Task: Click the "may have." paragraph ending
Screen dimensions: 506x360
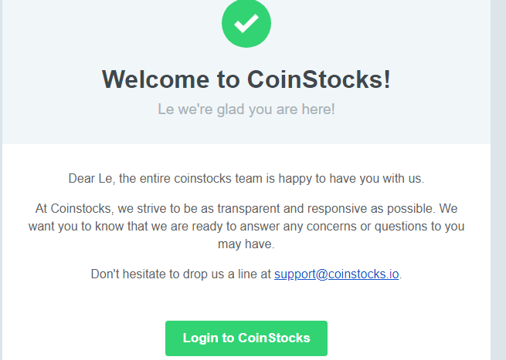Action: (246, 244)
